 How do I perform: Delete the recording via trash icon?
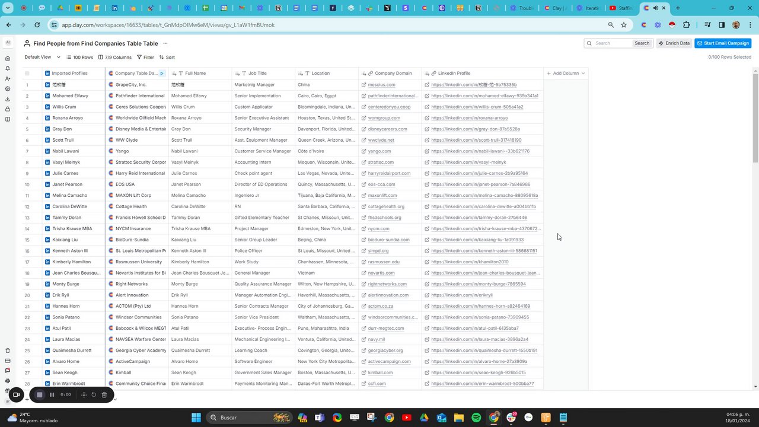pyautogui.click(x=104, y=394)
